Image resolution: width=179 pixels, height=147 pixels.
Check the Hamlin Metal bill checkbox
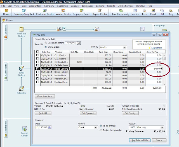click(37, 75)
